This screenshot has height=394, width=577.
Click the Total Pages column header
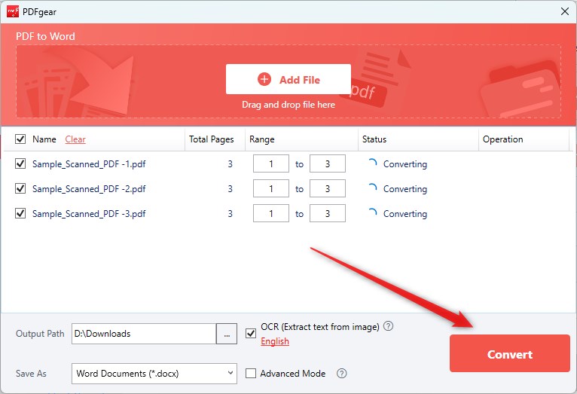[x=211, y=139]
